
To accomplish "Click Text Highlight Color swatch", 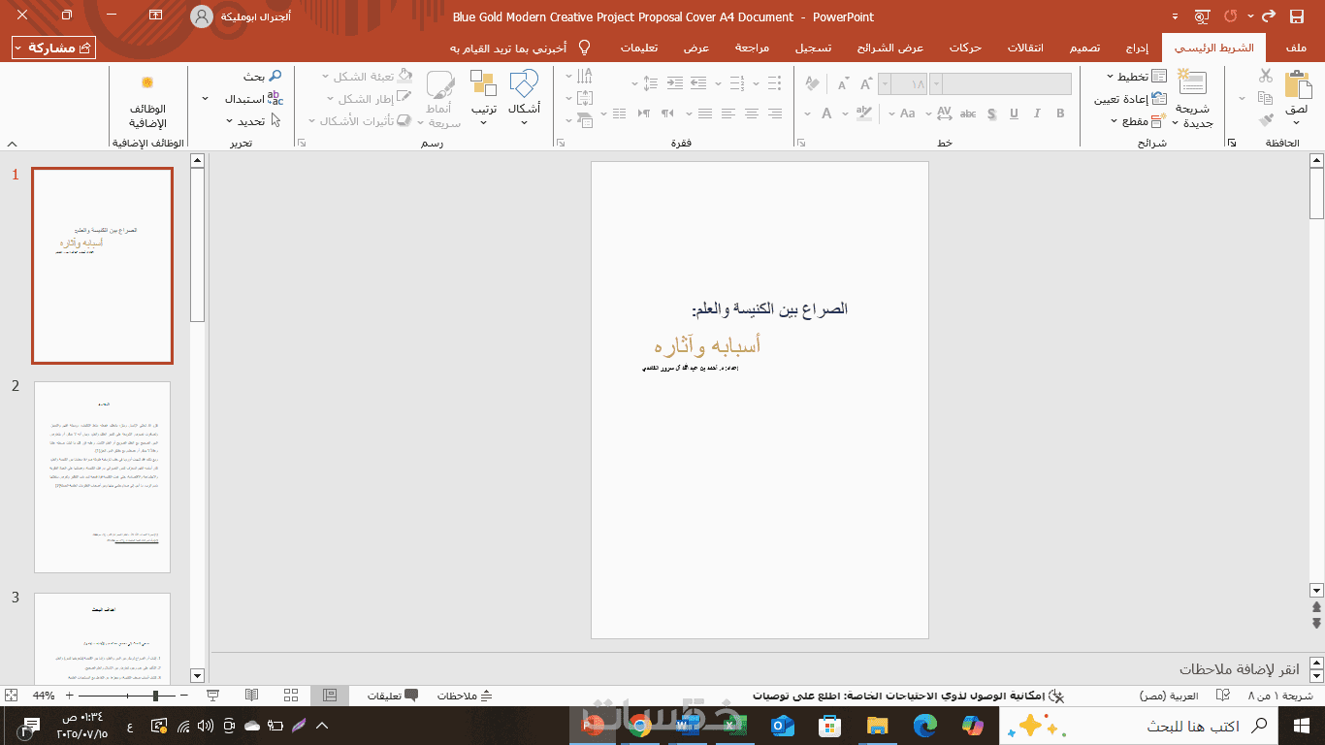I will coord(864,113).
